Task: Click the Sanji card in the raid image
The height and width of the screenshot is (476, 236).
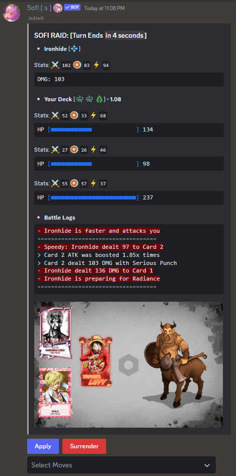Action: coord(55,392)
